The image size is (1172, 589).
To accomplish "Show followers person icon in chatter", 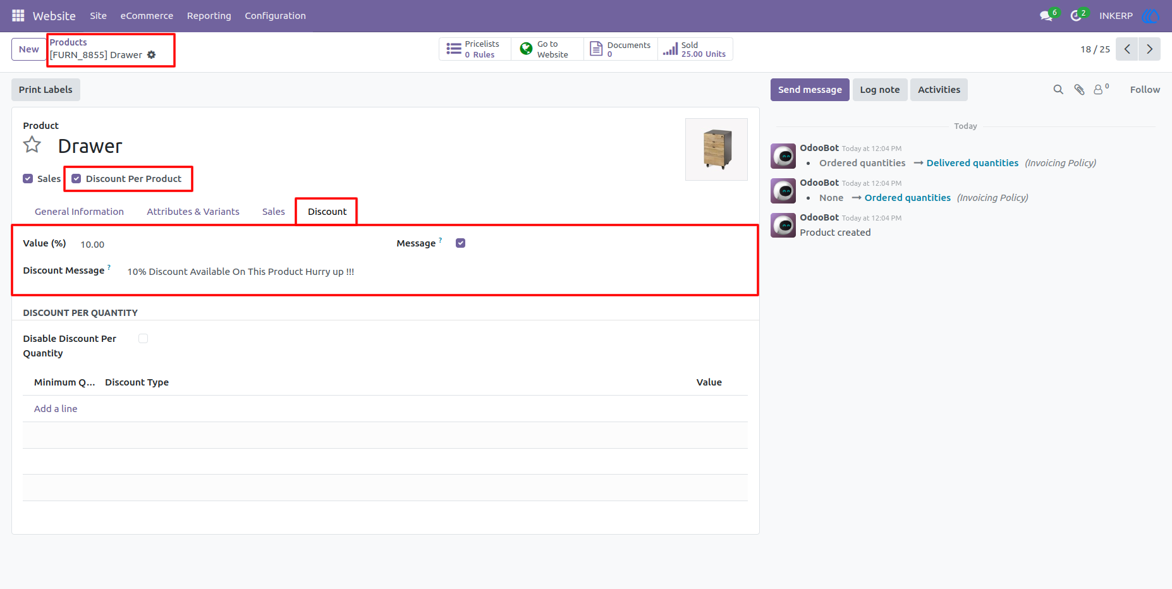I will coord(1101,90).
